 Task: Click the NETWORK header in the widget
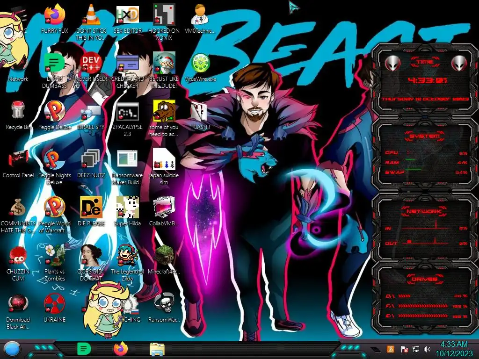pyautogui.click(x=424, y=211)
